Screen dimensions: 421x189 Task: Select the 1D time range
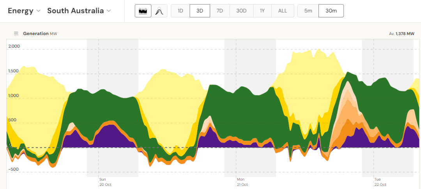(180, 11)
